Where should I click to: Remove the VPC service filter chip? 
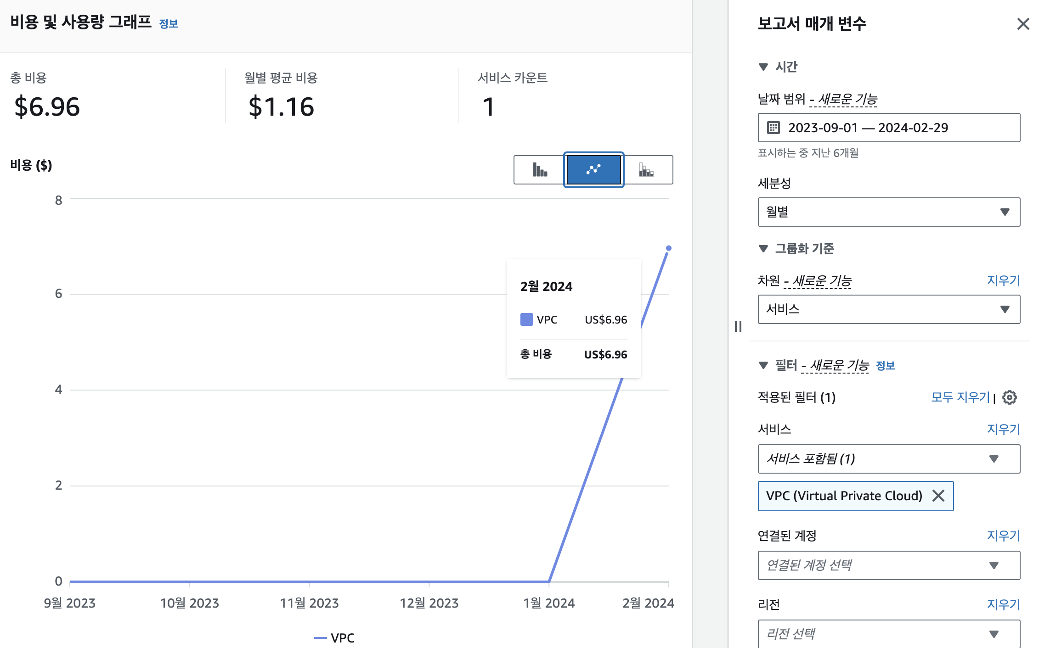[x=938, y=496]
